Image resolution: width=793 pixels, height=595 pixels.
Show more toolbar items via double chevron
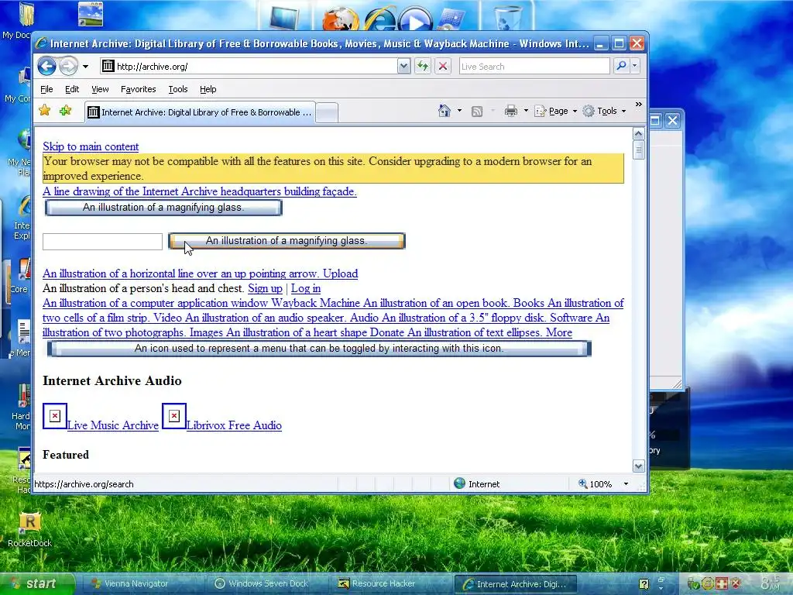tap(638, 105)
